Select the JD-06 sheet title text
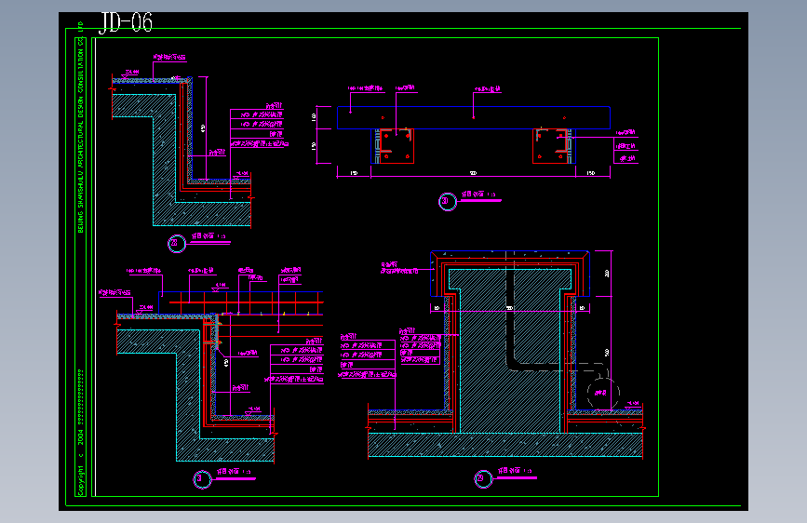 [x=126, y=22]
